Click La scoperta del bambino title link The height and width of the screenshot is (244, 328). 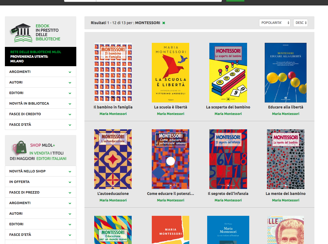tap(228, 107)
